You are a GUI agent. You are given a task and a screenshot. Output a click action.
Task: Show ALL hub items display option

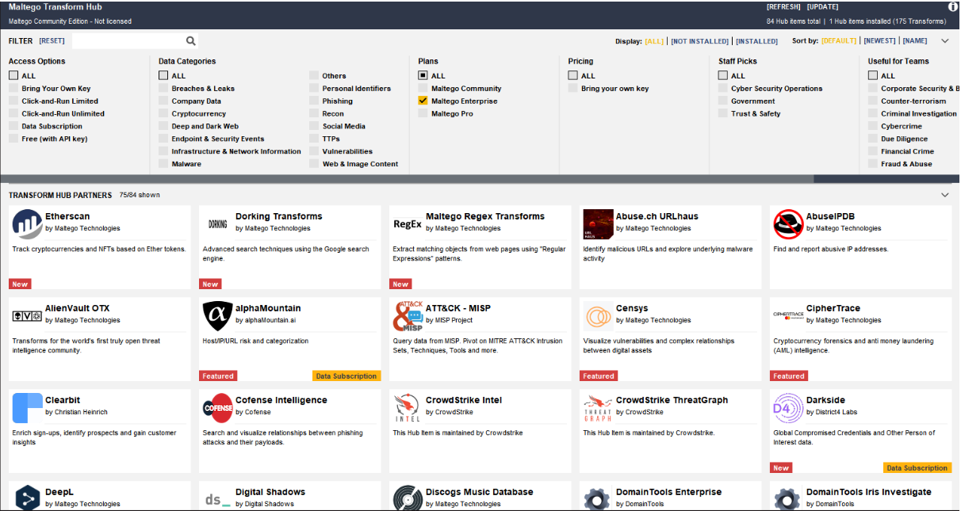tap(654, 41)
